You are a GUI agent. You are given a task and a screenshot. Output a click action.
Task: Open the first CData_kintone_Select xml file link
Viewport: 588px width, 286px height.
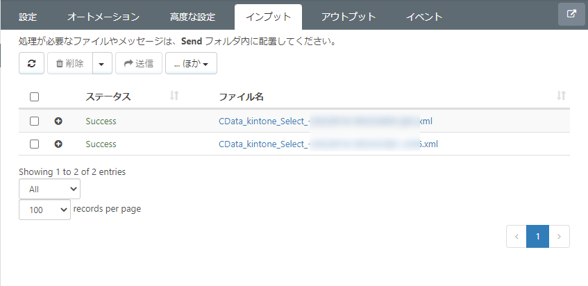pos(326,121)
